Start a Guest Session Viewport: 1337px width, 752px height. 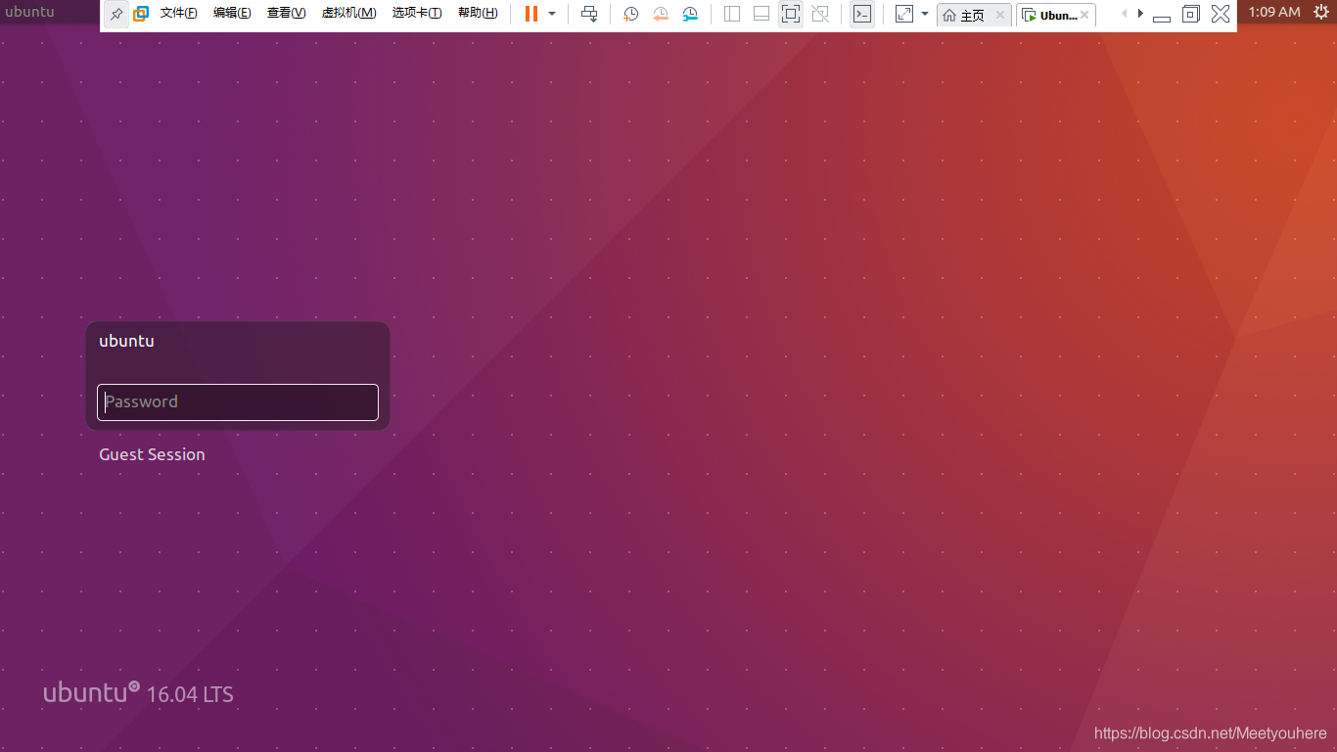pos(152,454)
